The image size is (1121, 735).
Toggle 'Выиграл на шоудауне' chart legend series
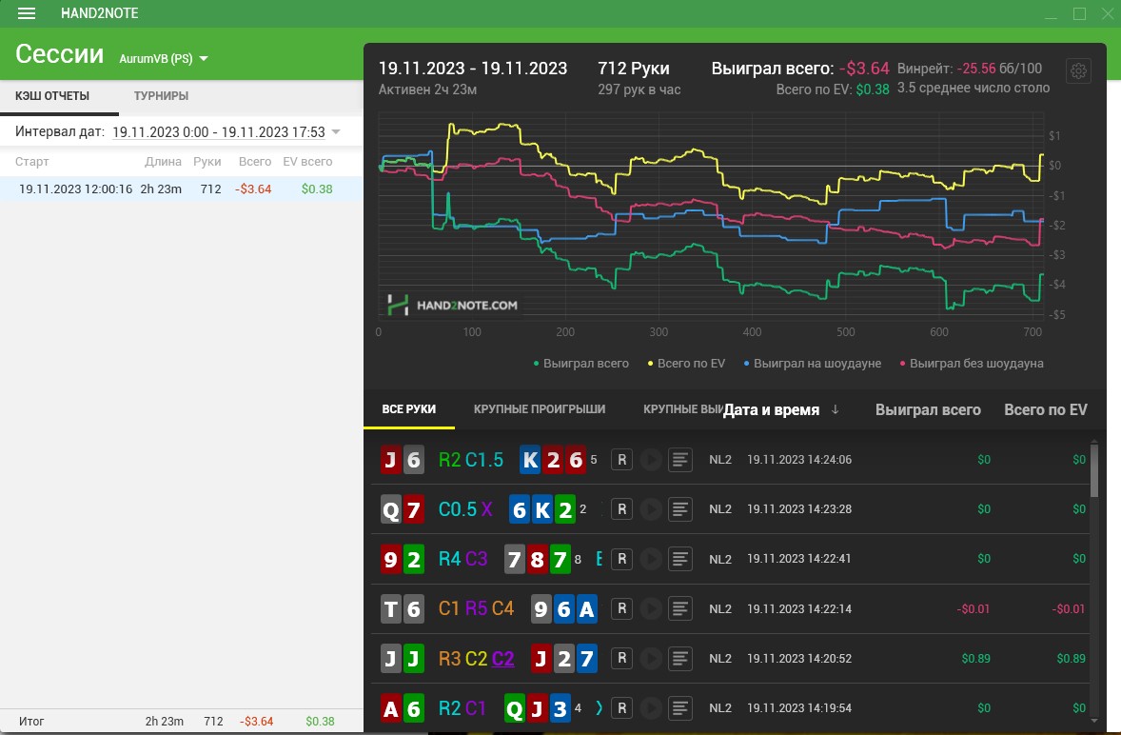pyautogui.click(x=812, y=363)
